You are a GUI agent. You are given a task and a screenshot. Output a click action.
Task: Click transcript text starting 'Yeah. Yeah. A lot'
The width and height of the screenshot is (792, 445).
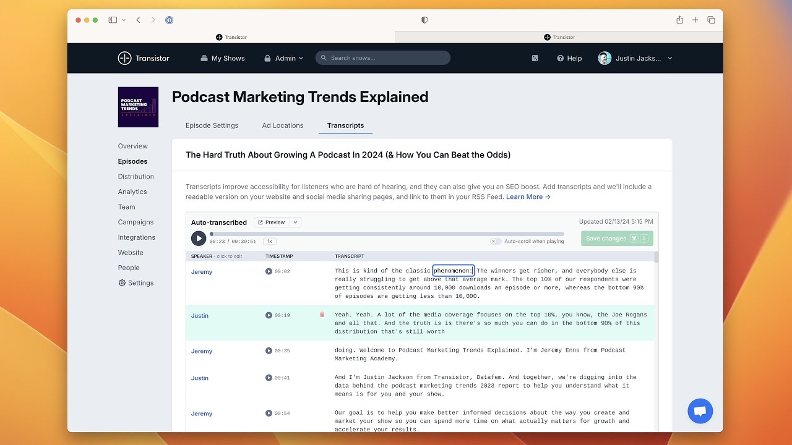(491, 323)
